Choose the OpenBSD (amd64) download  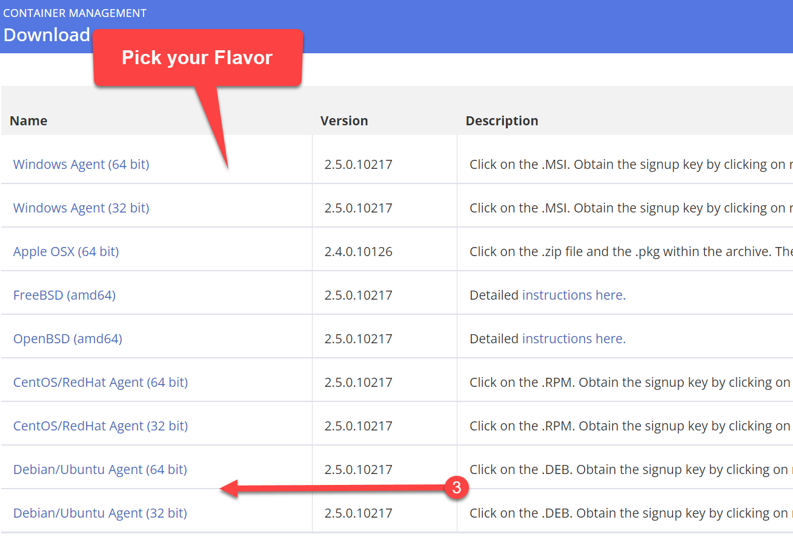tap(68, 338)
